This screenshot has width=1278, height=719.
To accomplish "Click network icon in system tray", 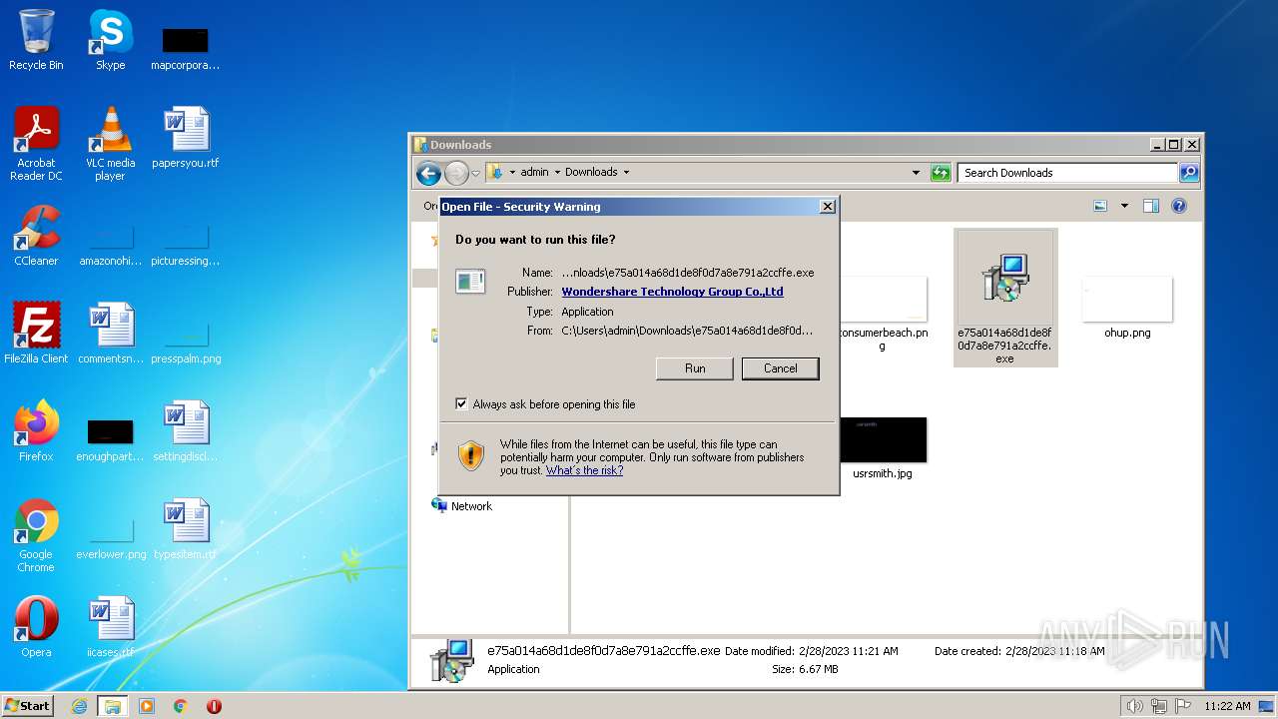I will (x=1158, y=706).
